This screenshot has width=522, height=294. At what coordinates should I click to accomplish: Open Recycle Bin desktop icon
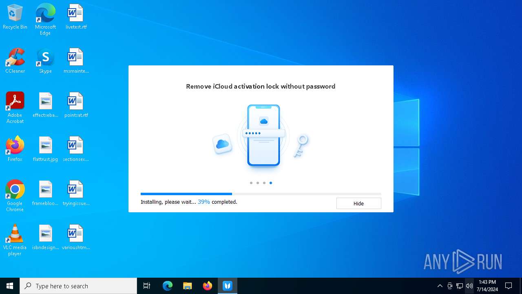[x=15, y=17]
